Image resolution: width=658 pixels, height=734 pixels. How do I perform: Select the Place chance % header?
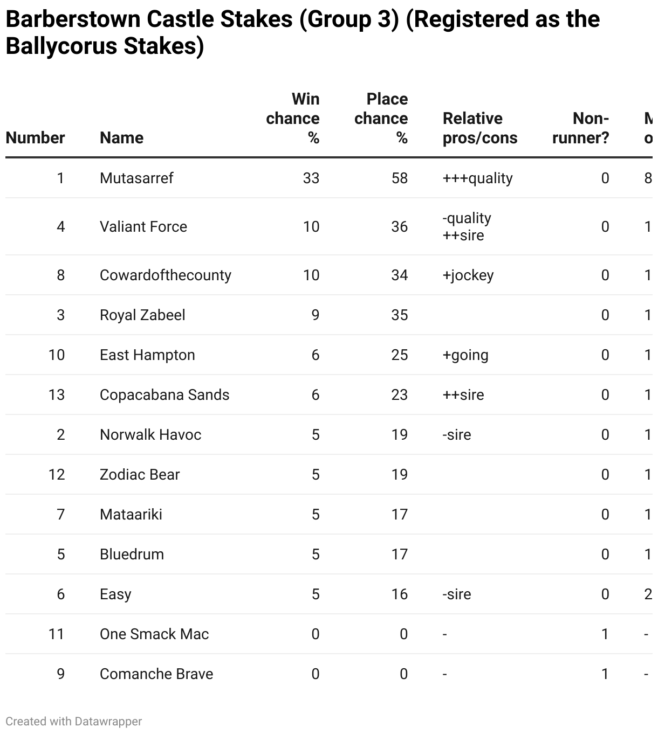(381, 119)
